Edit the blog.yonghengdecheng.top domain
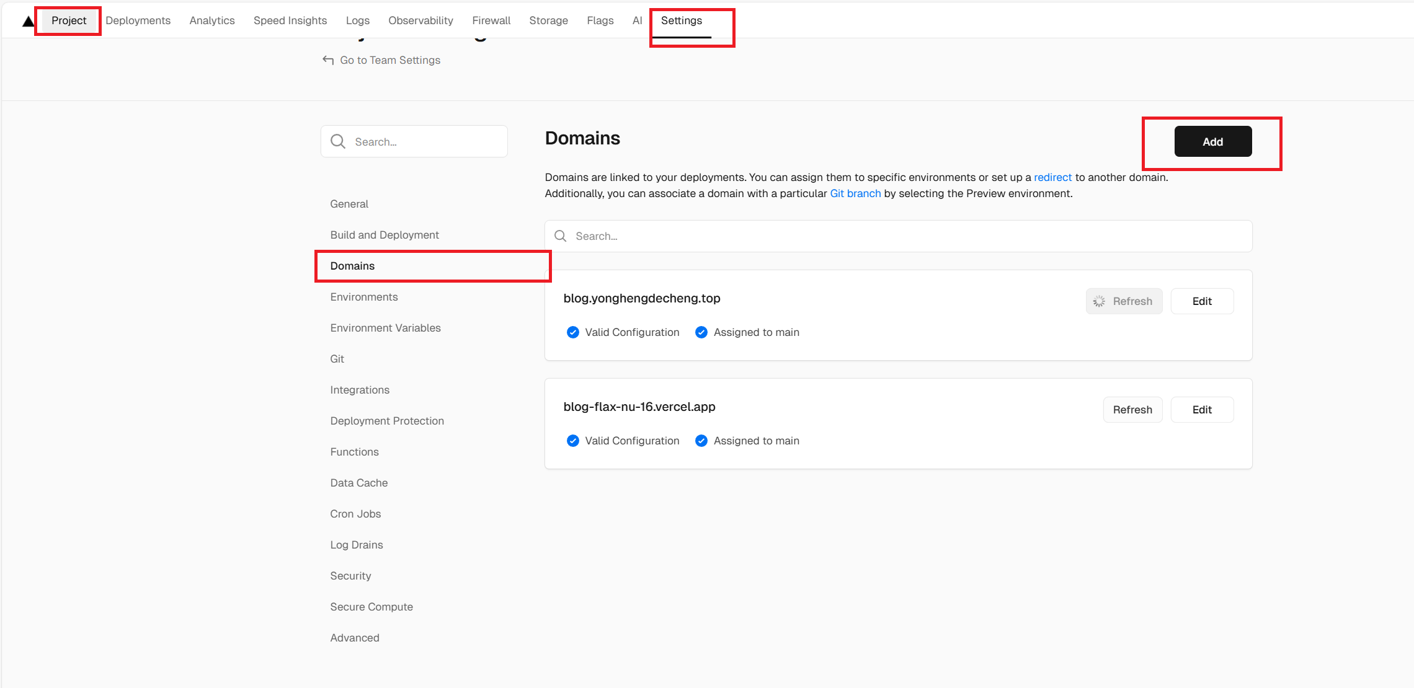The width and height of the screenshot is (1414, 688). (x=1201, y=301)
